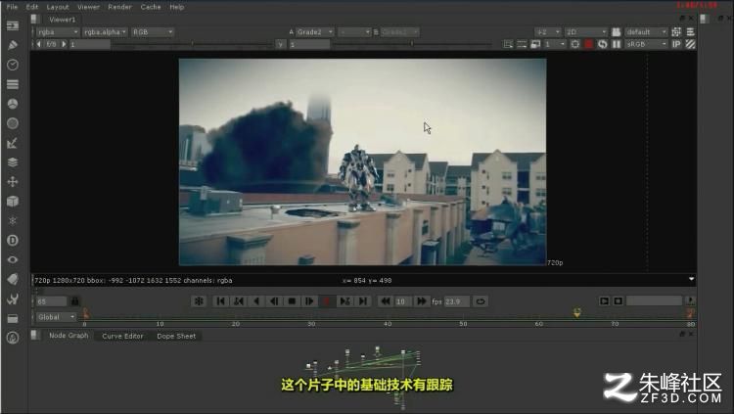Click the yellow playhead marker on timeline
Image resolution: width=734 pixels, height=414 pixels.
(x=577, y=313)
